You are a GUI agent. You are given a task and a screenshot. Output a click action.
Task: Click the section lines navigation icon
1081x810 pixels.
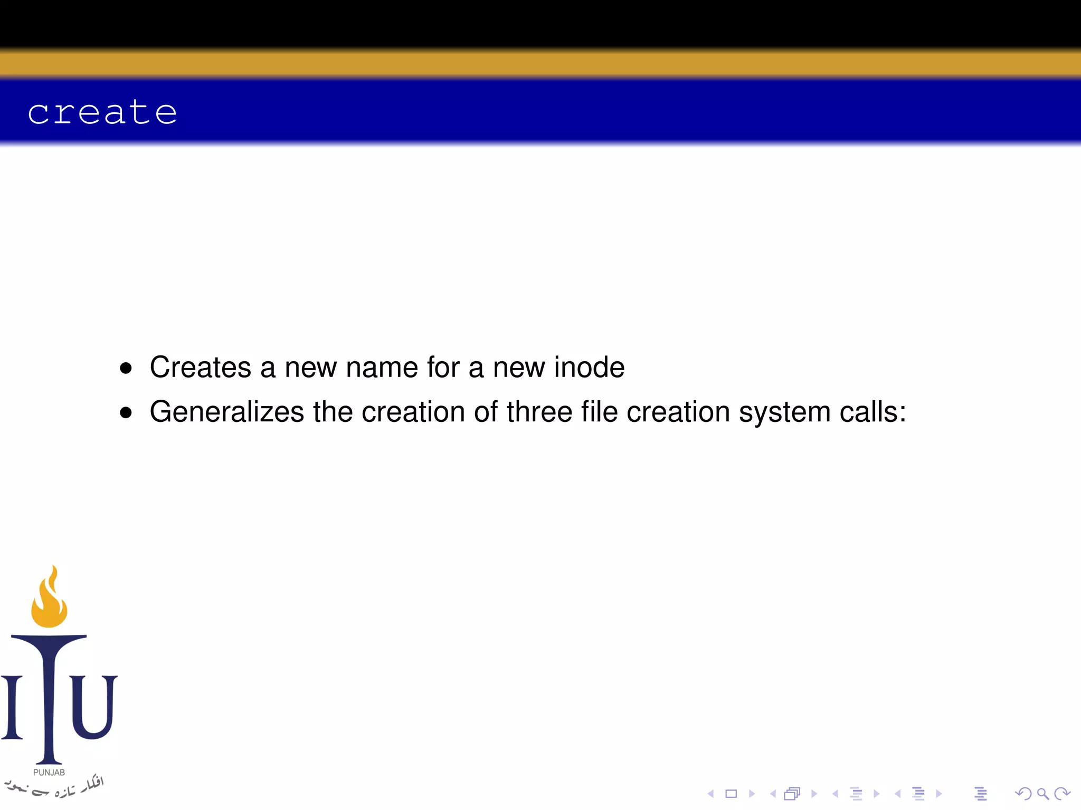pos(918,794)
